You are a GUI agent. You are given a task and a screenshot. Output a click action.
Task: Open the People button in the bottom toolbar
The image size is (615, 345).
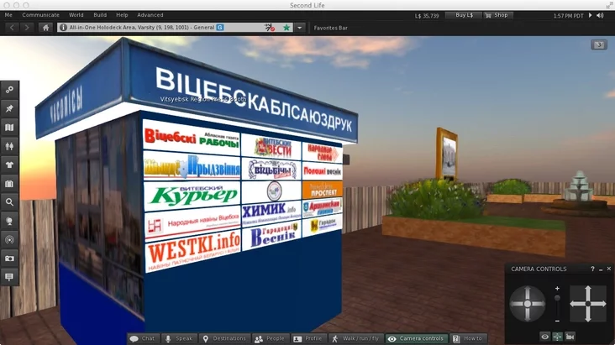coord(270,339)
